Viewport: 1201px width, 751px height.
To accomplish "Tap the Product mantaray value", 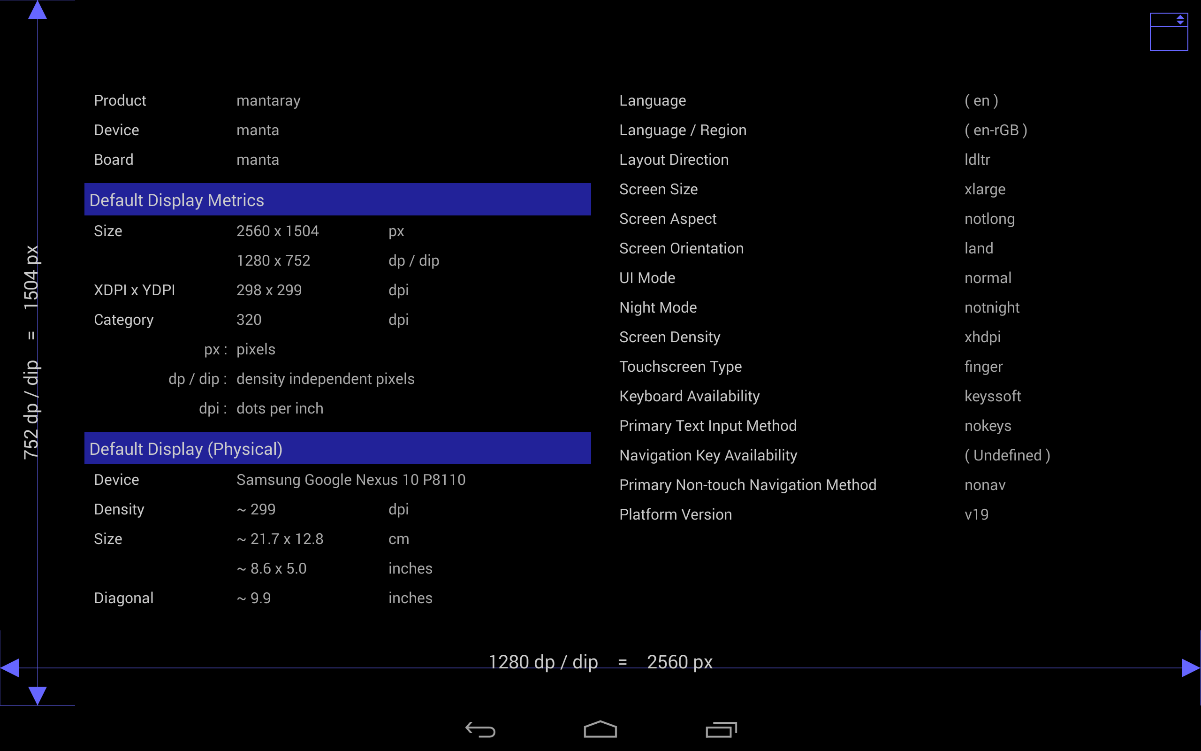I will click(x=268, y=101).
